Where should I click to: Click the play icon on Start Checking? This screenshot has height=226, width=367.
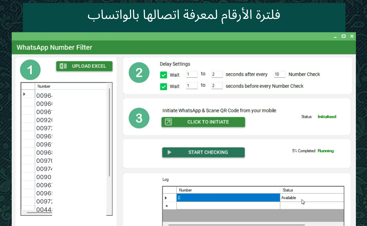point(169,152)
